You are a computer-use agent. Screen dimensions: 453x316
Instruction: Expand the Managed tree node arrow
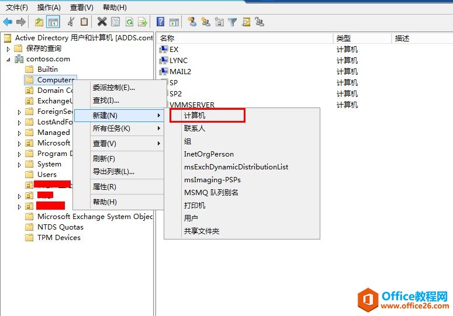coord(19,133)
